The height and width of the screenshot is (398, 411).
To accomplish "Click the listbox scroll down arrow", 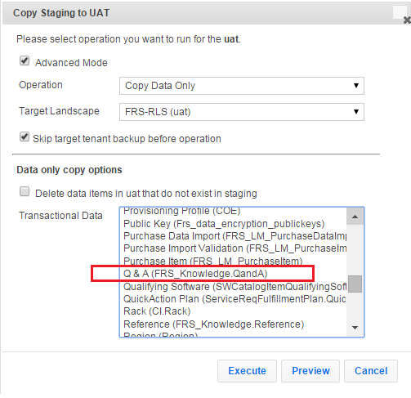I will click(355, 328).
